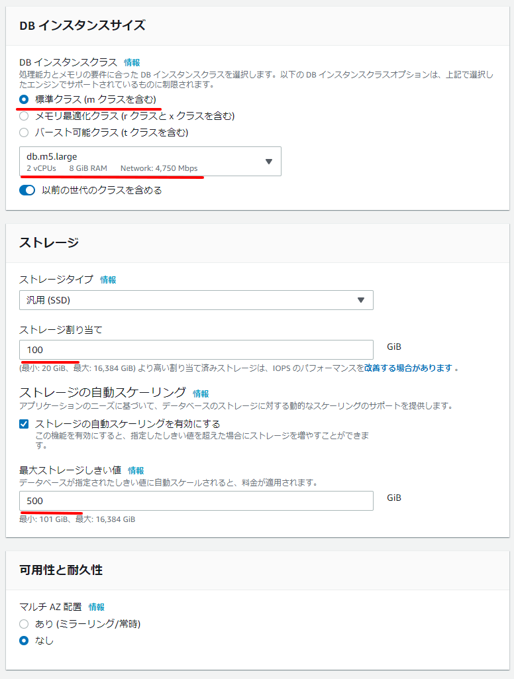
Task: Open the 汎用 (SSD) storage type dropdown
Action: 196,300
